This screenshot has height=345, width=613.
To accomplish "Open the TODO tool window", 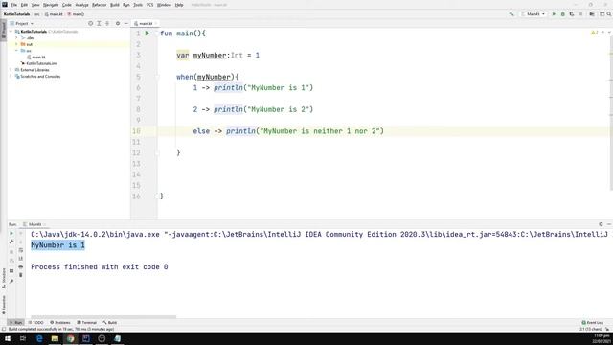I will point(35,323).
